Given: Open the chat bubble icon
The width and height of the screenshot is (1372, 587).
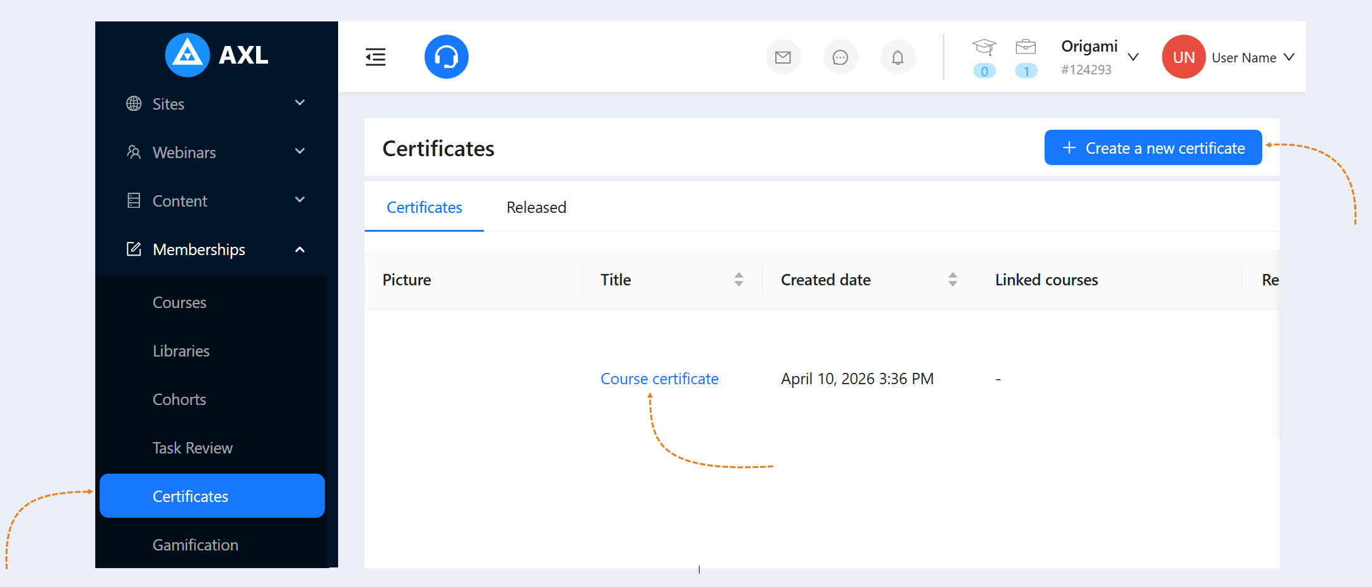Looking at the screenshot, I should pyautogui.click(x=840, y=57).
